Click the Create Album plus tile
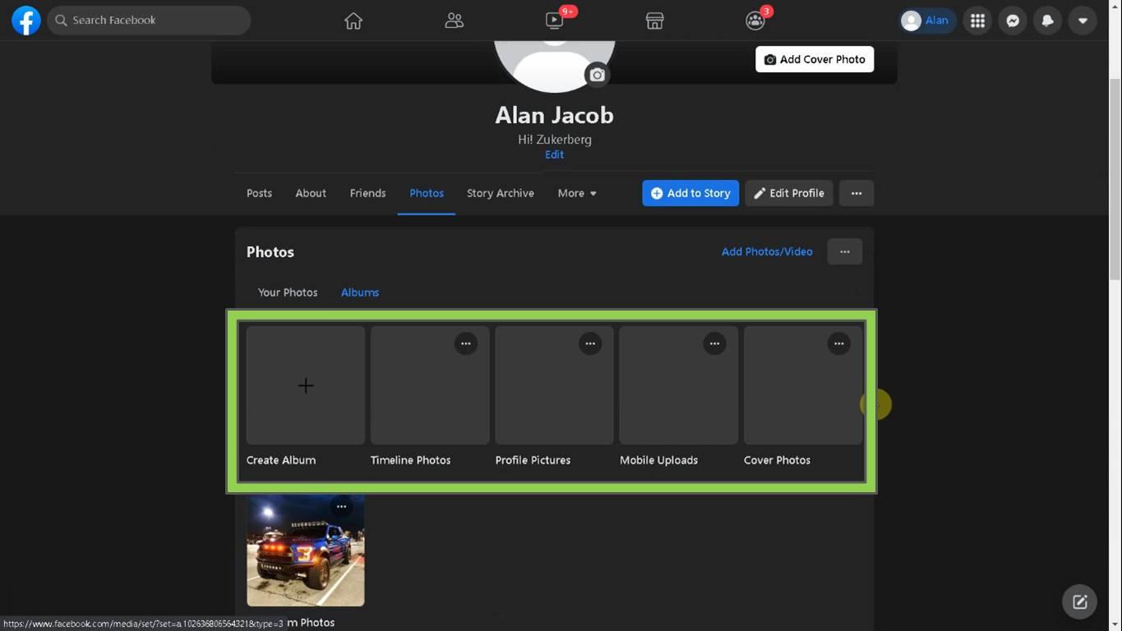The width and height of the screenshot is (1122, 631). tap(306, 385)
